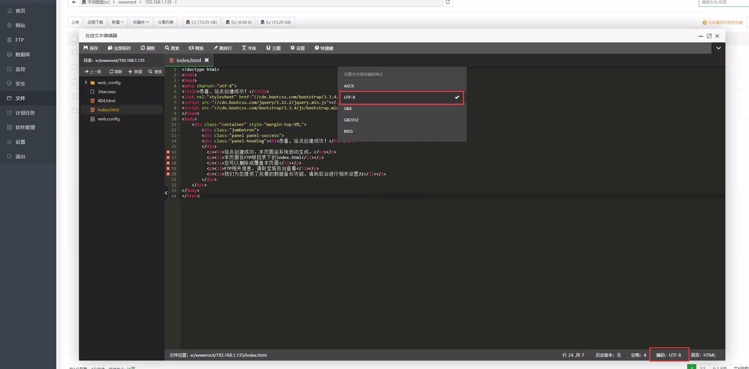Open web.config in the file tree
The width and height of the screenshot is (749, 369).
pos(108,119)
